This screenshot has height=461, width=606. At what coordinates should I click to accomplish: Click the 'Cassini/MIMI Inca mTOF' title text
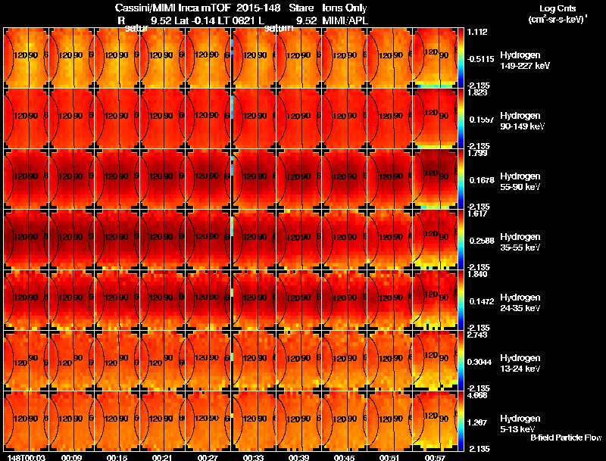coord(173,8)
